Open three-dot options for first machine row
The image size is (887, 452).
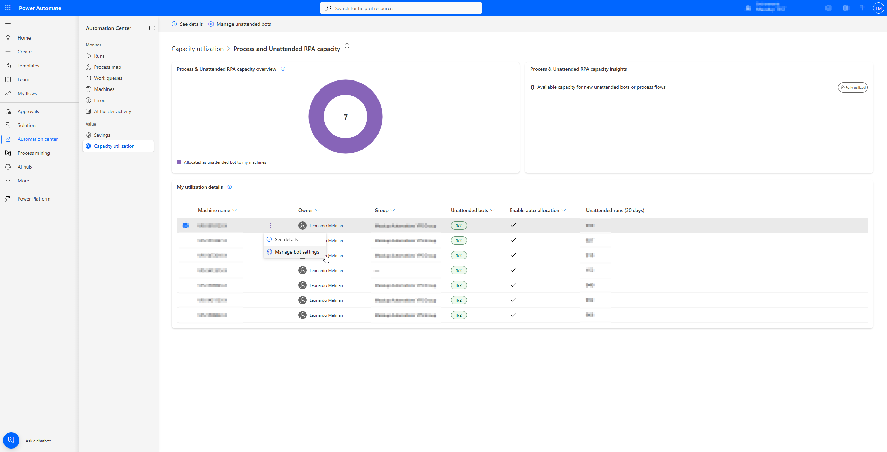[271, 225]
